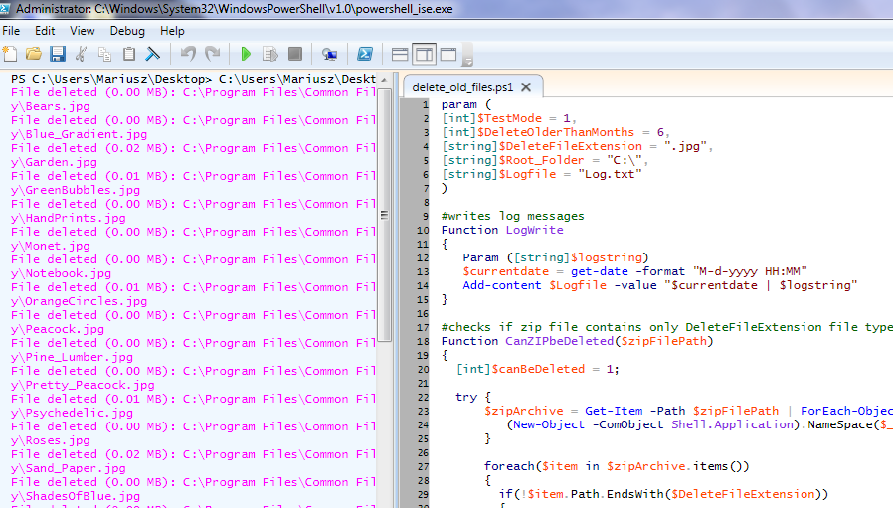
Task: Open the Debug menu
Action: (x=127, y=31)
